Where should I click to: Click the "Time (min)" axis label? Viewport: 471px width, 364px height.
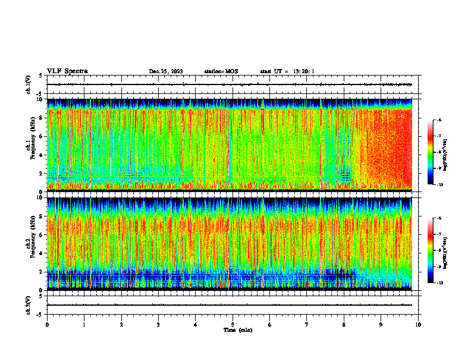tap(238, 330)
